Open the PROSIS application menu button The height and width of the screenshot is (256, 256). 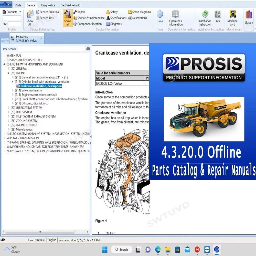[x=6, y=4]
